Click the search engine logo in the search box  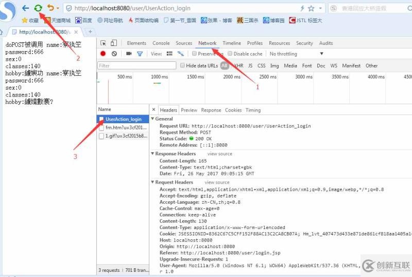tap(334, 8)
